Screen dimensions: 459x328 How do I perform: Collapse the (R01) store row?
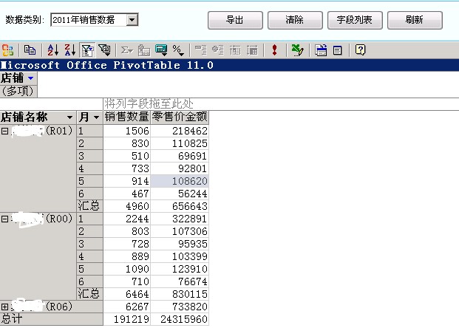pyautogui.click(x=4, y=131)
